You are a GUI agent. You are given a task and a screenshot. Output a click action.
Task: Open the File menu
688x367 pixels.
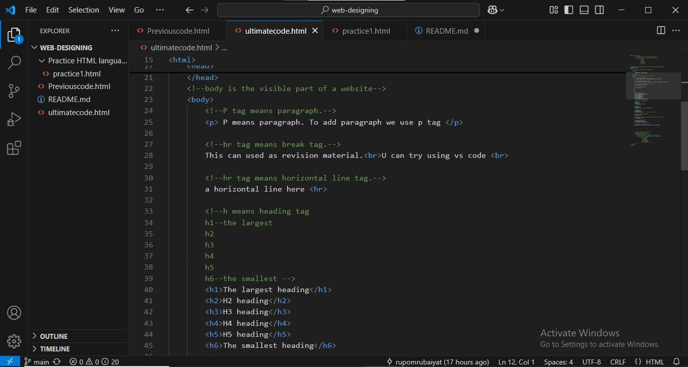tap(31, 10)
